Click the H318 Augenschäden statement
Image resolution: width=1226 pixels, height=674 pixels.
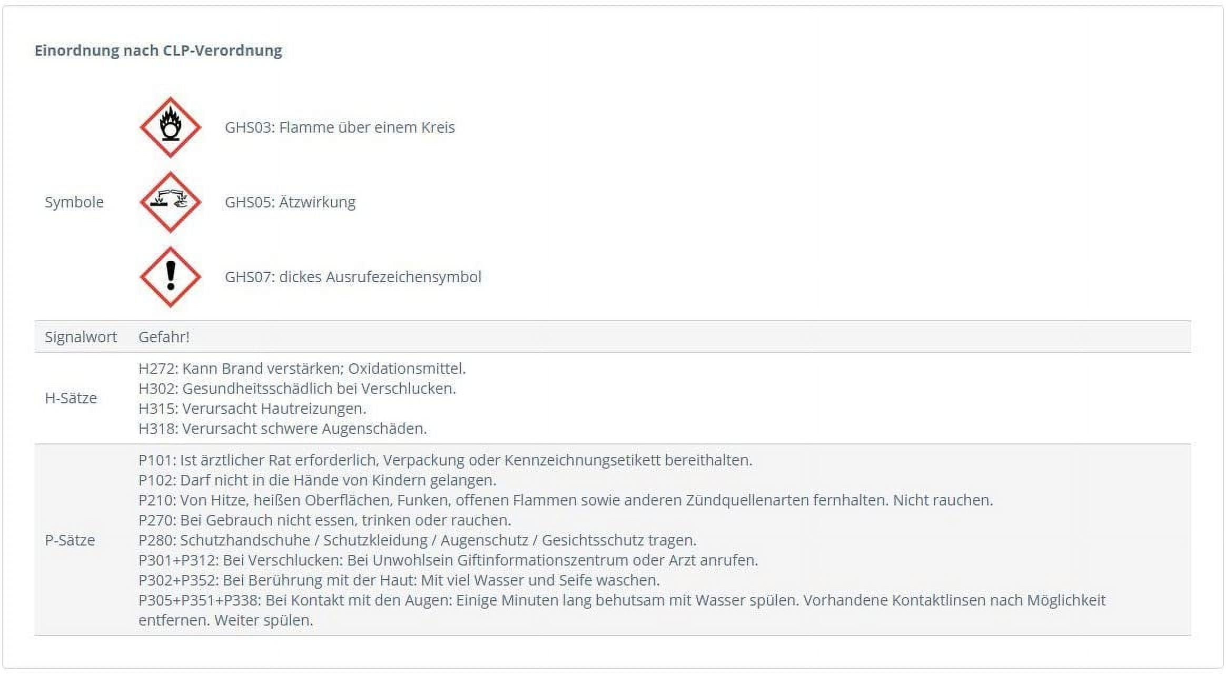282,429
